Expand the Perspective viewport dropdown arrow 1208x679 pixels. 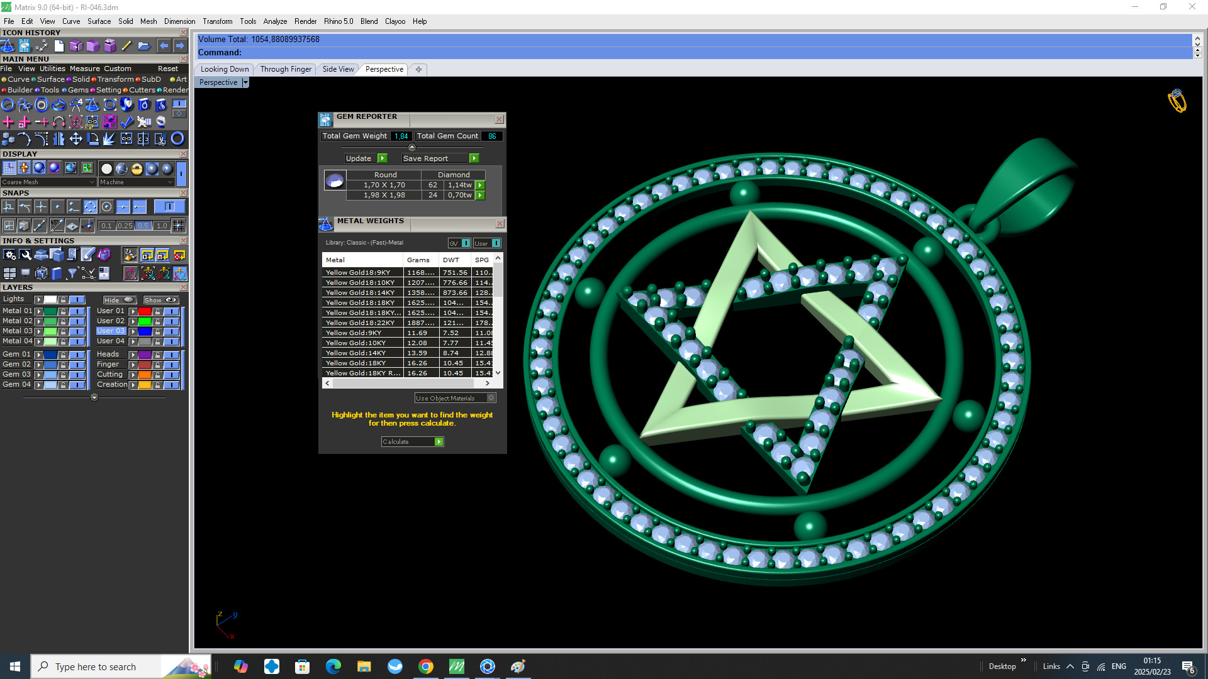point(245,82)
